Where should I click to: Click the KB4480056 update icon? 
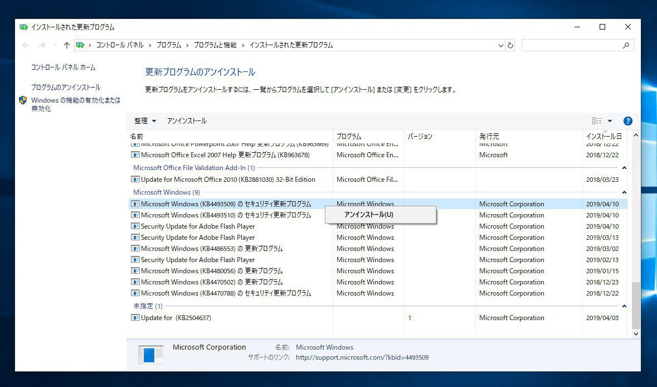coord(135,271)
